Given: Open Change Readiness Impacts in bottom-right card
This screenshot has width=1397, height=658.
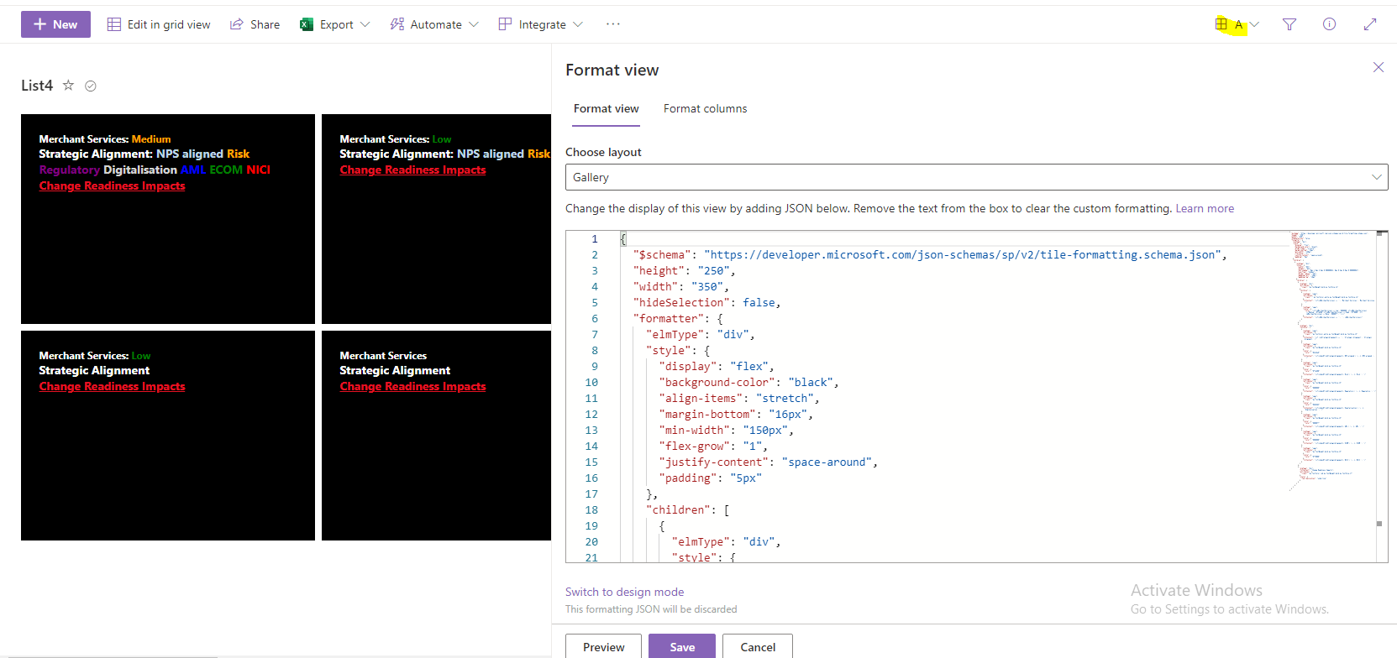Looking at the screenshot, I should (x=412, y=386).
